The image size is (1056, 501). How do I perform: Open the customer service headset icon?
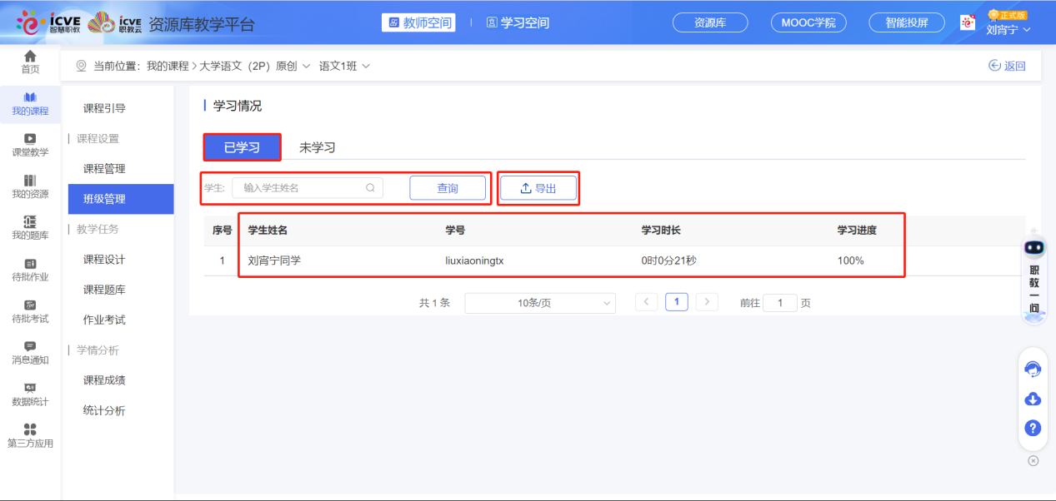point(1032,369)
